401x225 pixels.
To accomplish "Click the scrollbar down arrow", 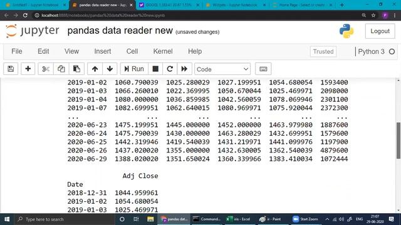I will click(398, 211).
